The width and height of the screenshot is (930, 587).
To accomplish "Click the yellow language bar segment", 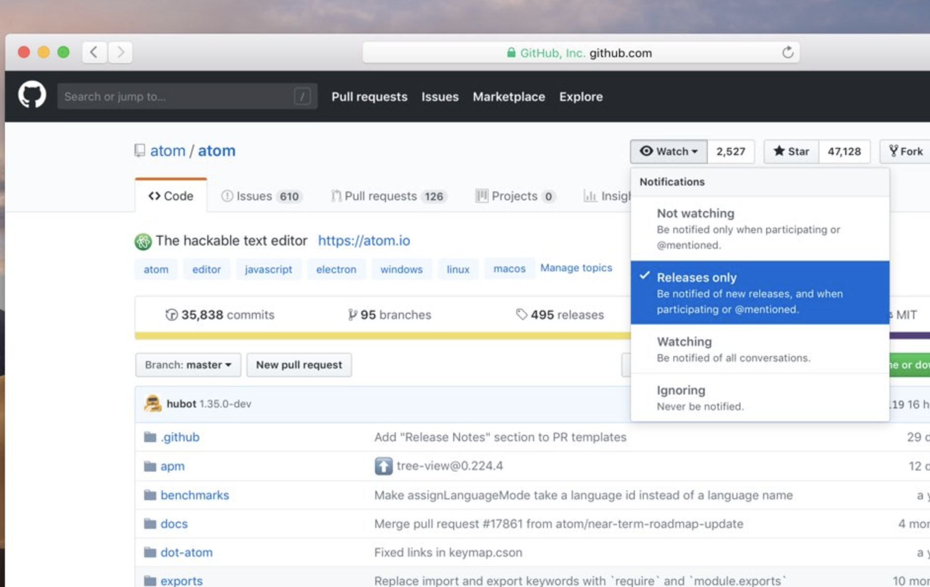I will click(x=383, y=336).
